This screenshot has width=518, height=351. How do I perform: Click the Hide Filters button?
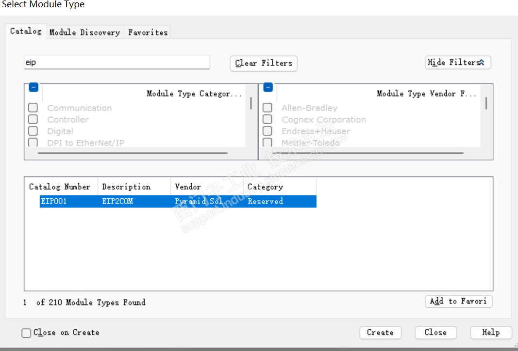click(457, 63)
